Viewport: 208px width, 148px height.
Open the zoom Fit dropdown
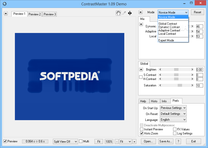click(x=126, y=142)
